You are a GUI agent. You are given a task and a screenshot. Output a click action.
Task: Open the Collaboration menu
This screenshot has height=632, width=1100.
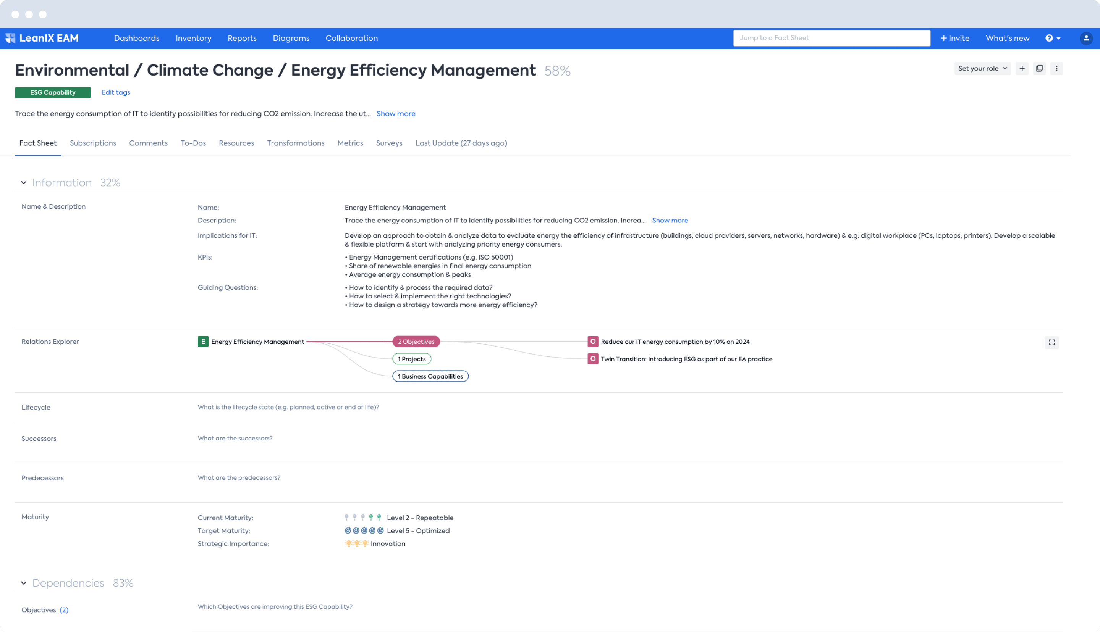pos(352,38)
